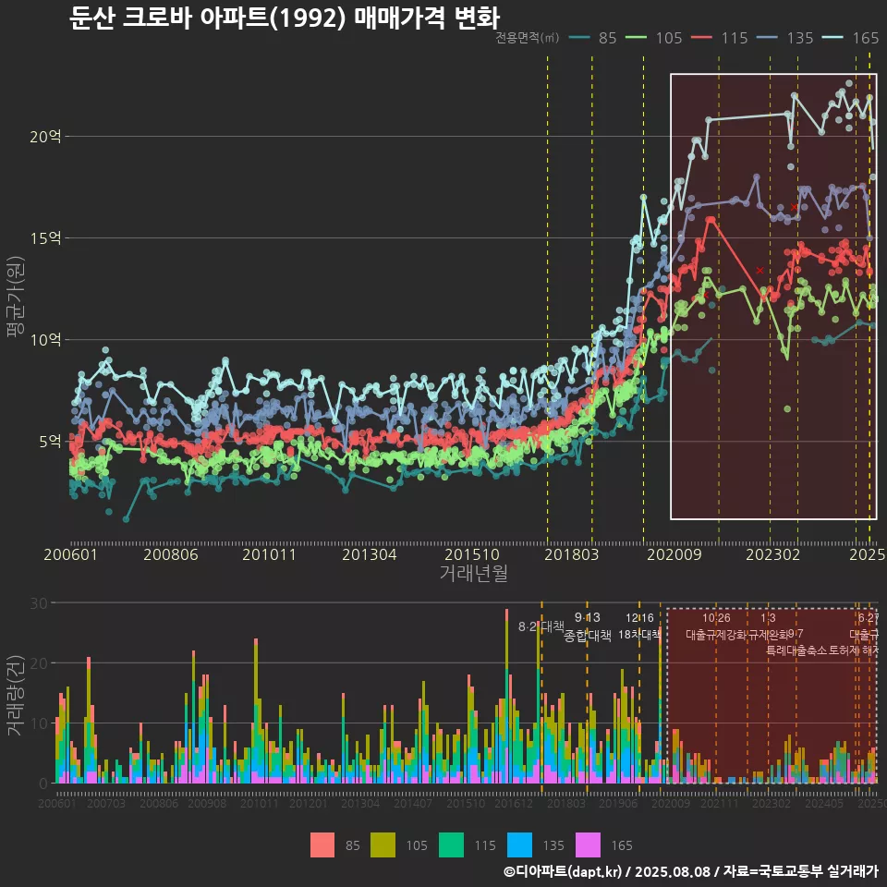887x887 pixels.
Task: Click the blue-gray 135 line key in top legend
Action: 767,38
